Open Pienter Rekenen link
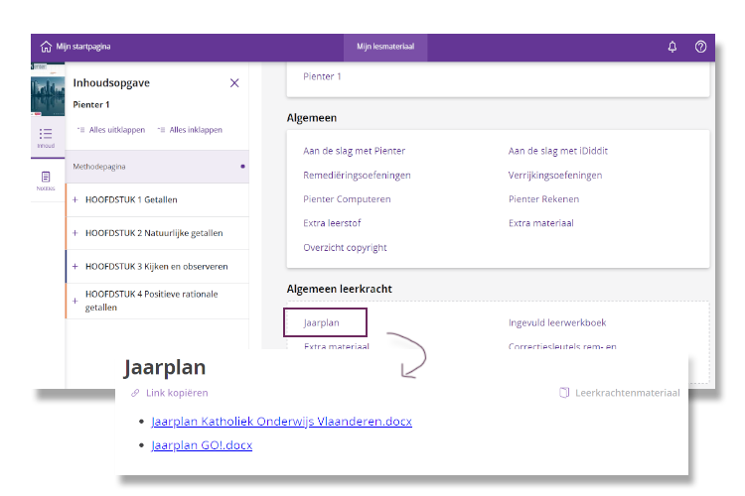The height and width of the screenshot is (496, 745). click(543, 199)
